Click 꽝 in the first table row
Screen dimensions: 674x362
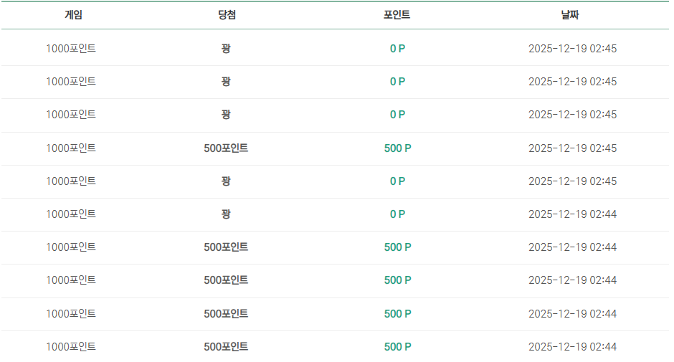[x=226, y=49]
